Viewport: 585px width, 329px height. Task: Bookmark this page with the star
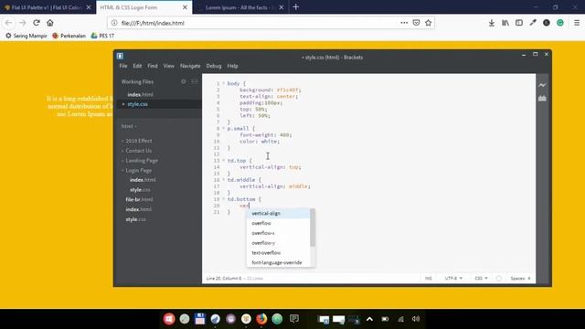[x=429, y=23]
